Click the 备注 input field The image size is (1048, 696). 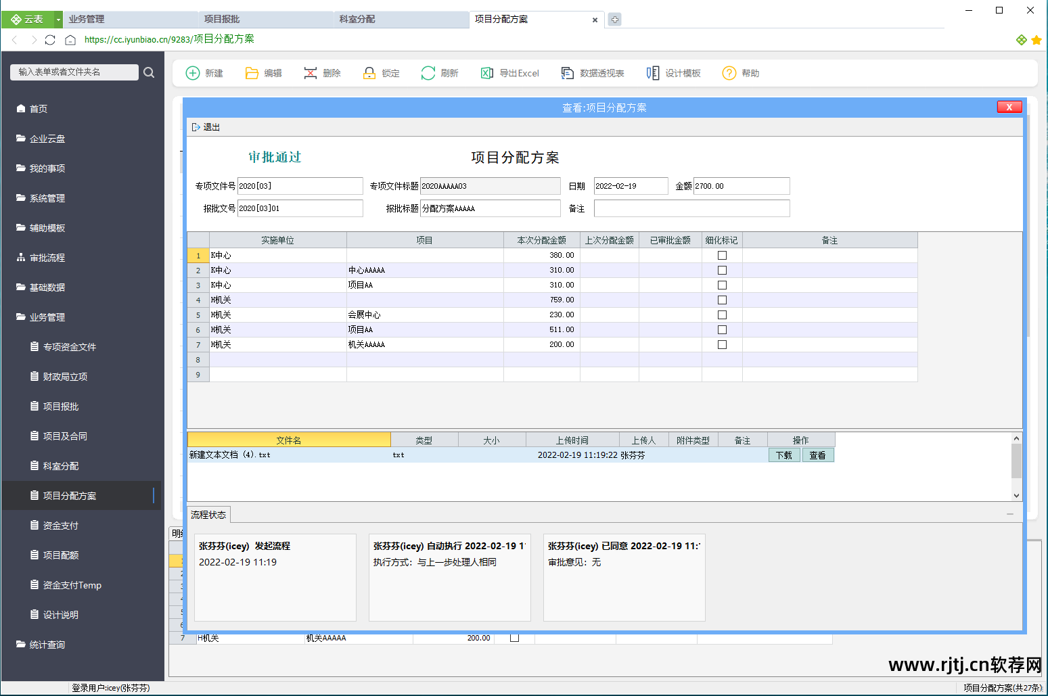pos(691,208)
